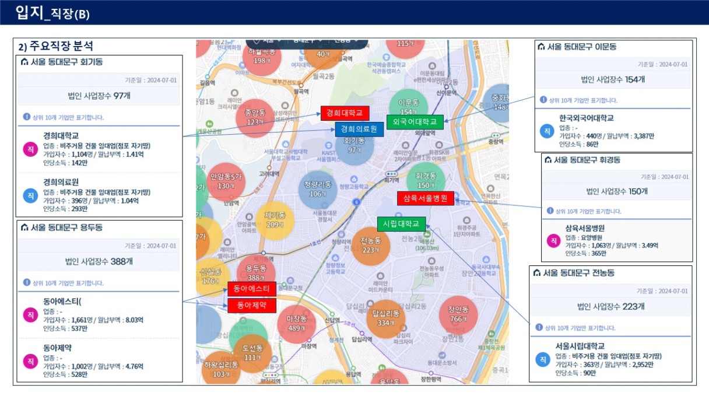Click the text 법인 사업장수 97개

click(x=99, y=96)
